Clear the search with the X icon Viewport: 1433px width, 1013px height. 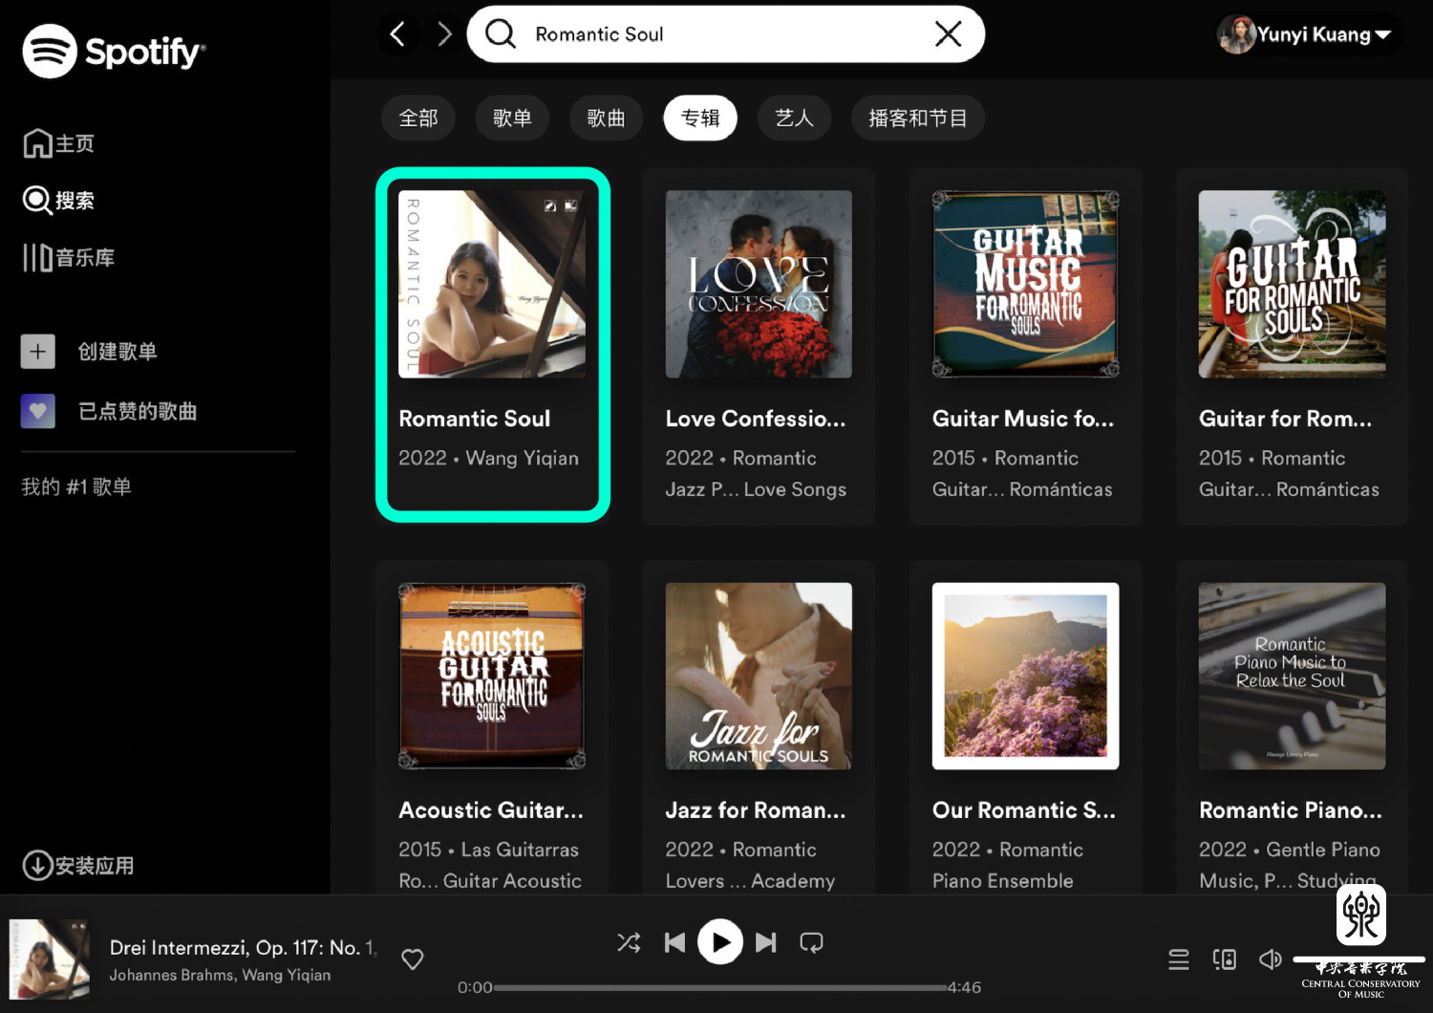(948, 34)
